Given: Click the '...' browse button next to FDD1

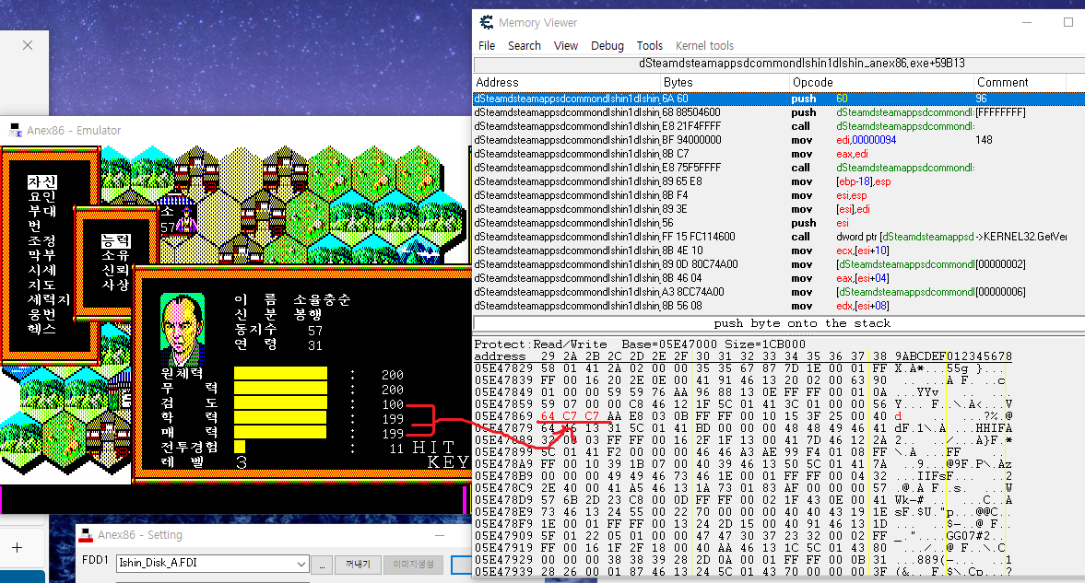Looking at the screenshot, I should 321,565.
